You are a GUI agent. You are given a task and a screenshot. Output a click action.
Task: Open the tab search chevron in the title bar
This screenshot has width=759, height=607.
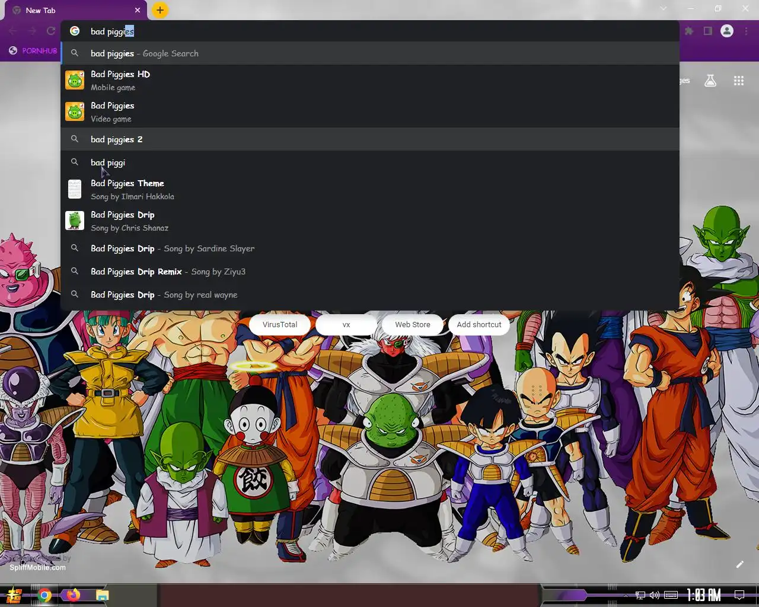664,8
